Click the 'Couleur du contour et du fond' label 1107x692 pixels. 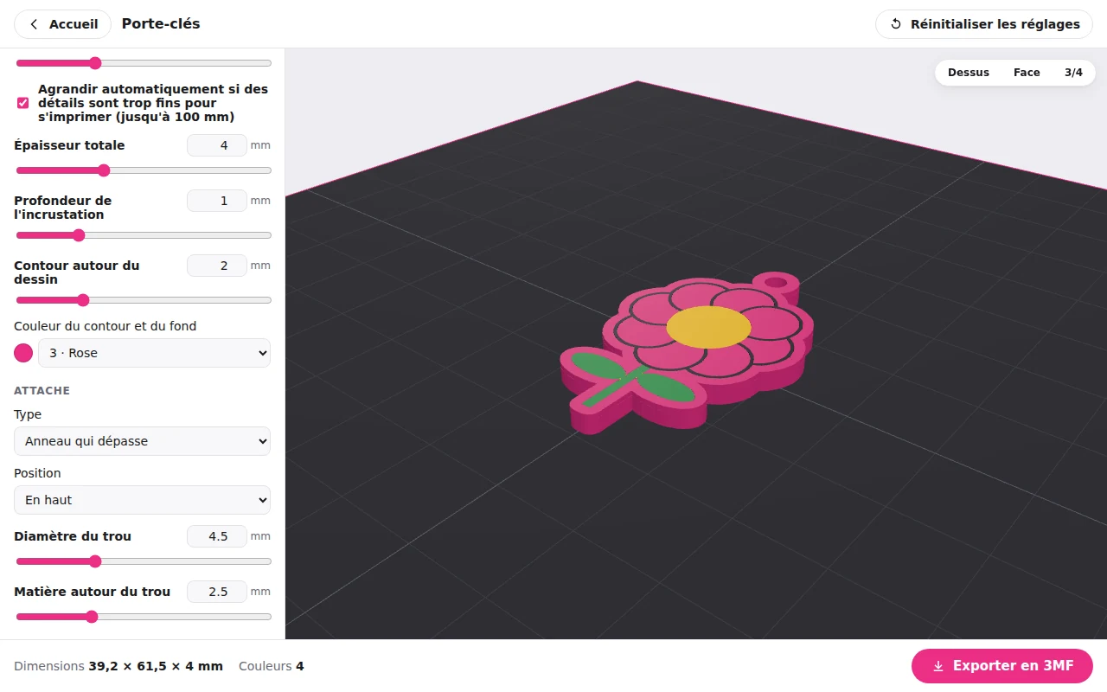[x=105, y=326]
